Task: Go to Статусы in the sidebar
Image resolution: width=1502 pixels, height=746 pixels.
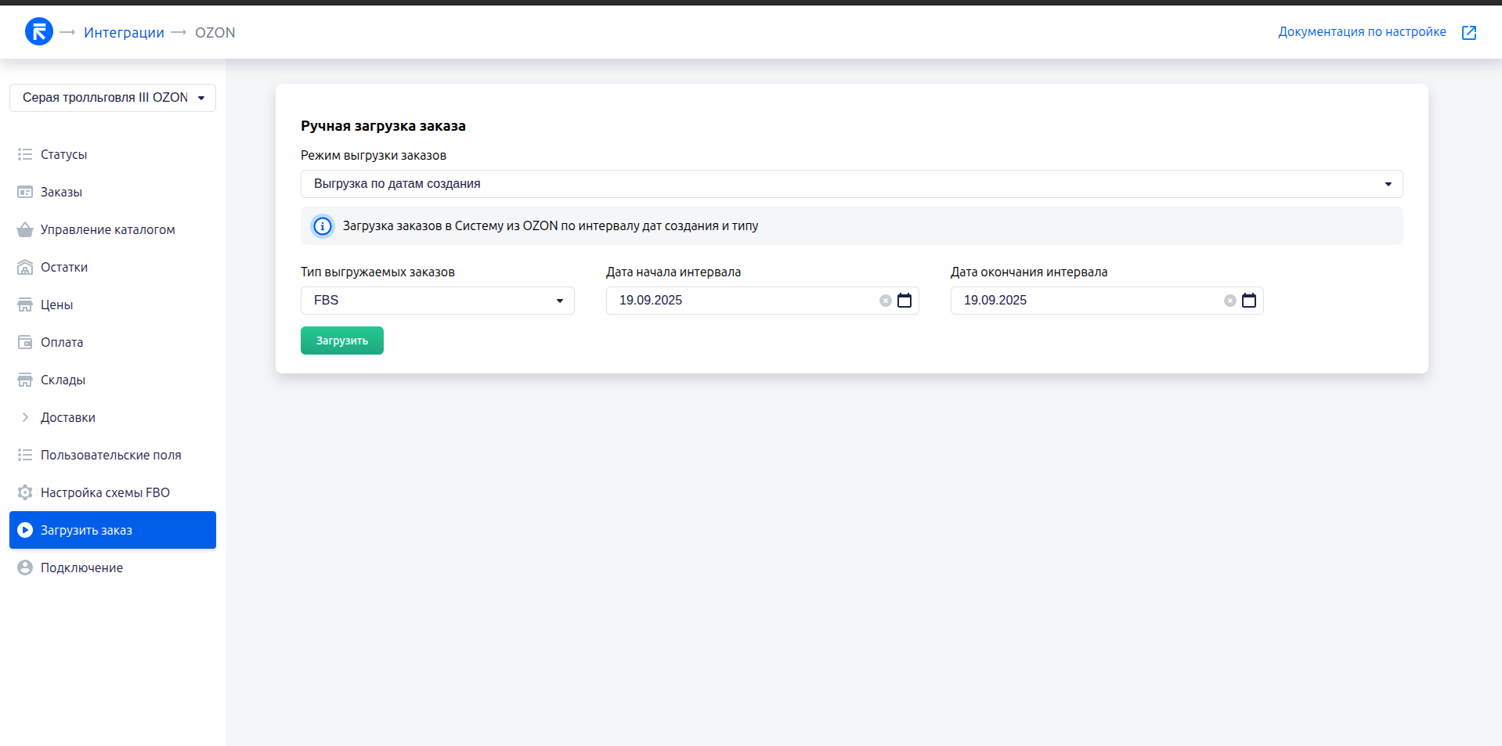Action: [63, 154]
